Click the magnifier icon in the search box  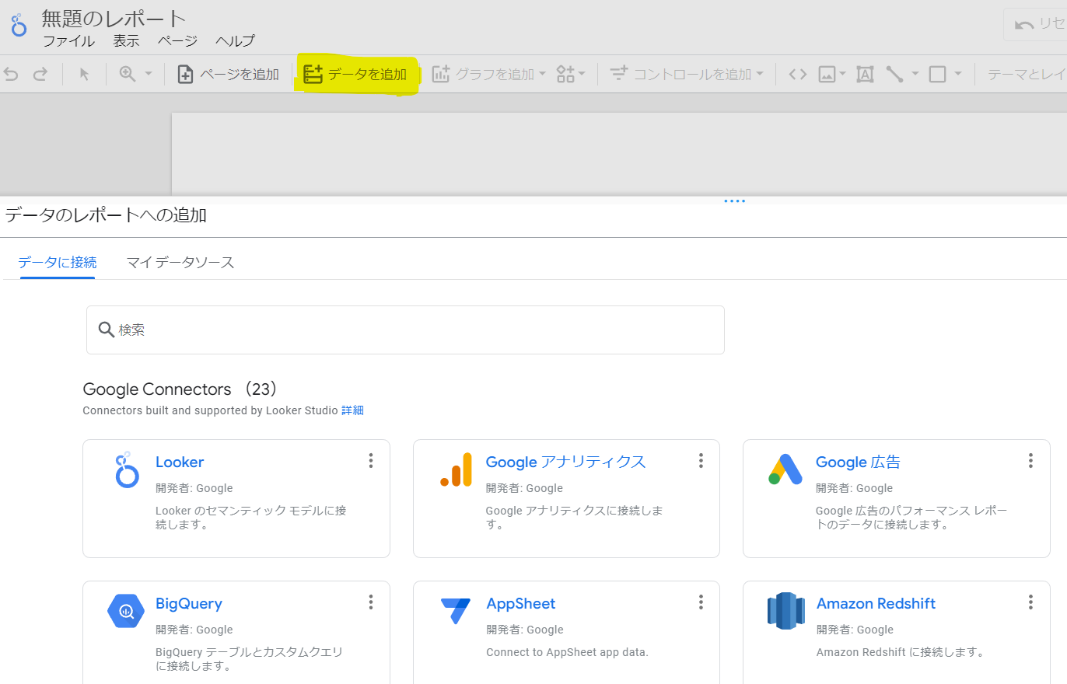pyautogui.click(x=107, y=330)
